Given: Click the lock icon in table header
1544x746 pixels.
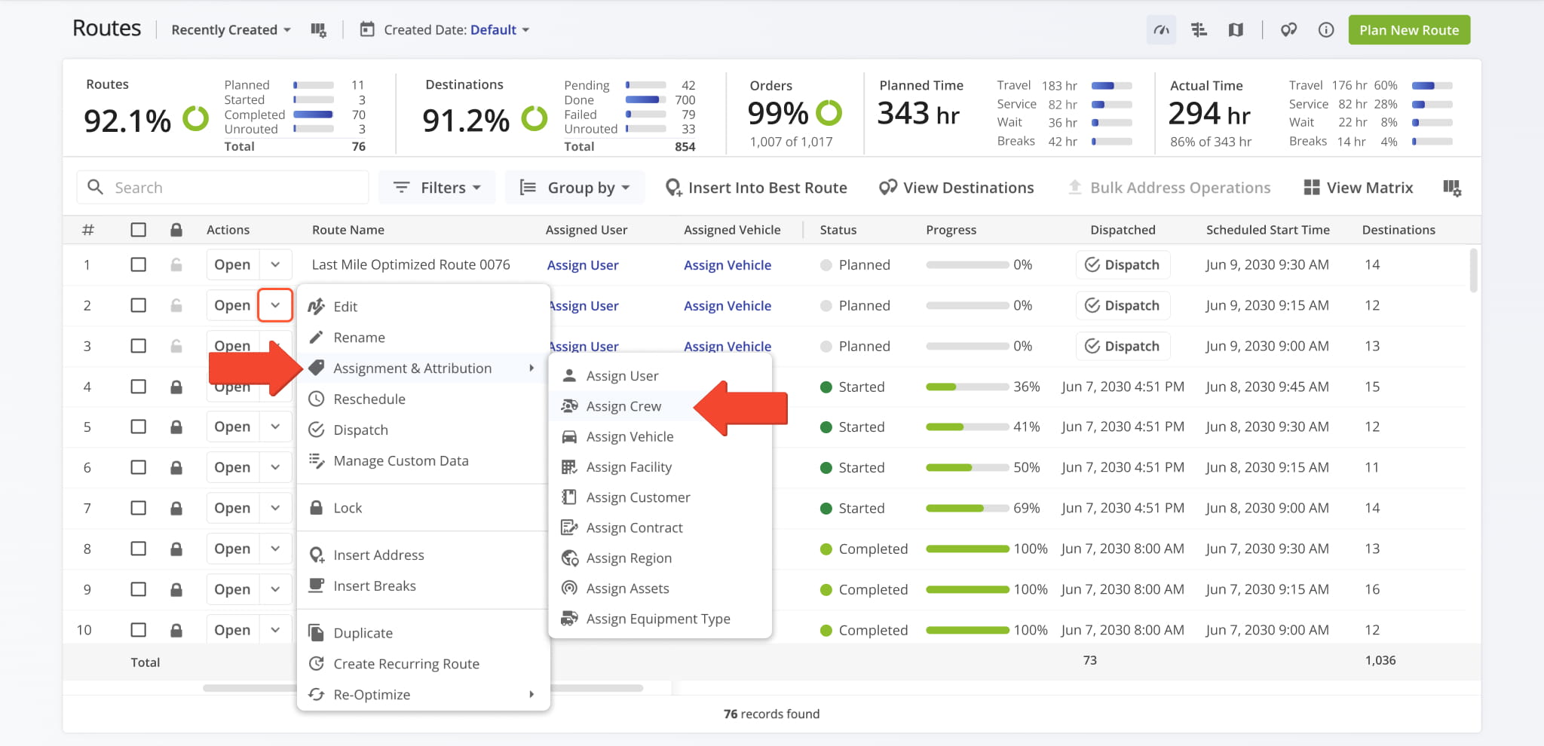Looking at the screenshot, I should pyautogui.click(x=176, y=230).
